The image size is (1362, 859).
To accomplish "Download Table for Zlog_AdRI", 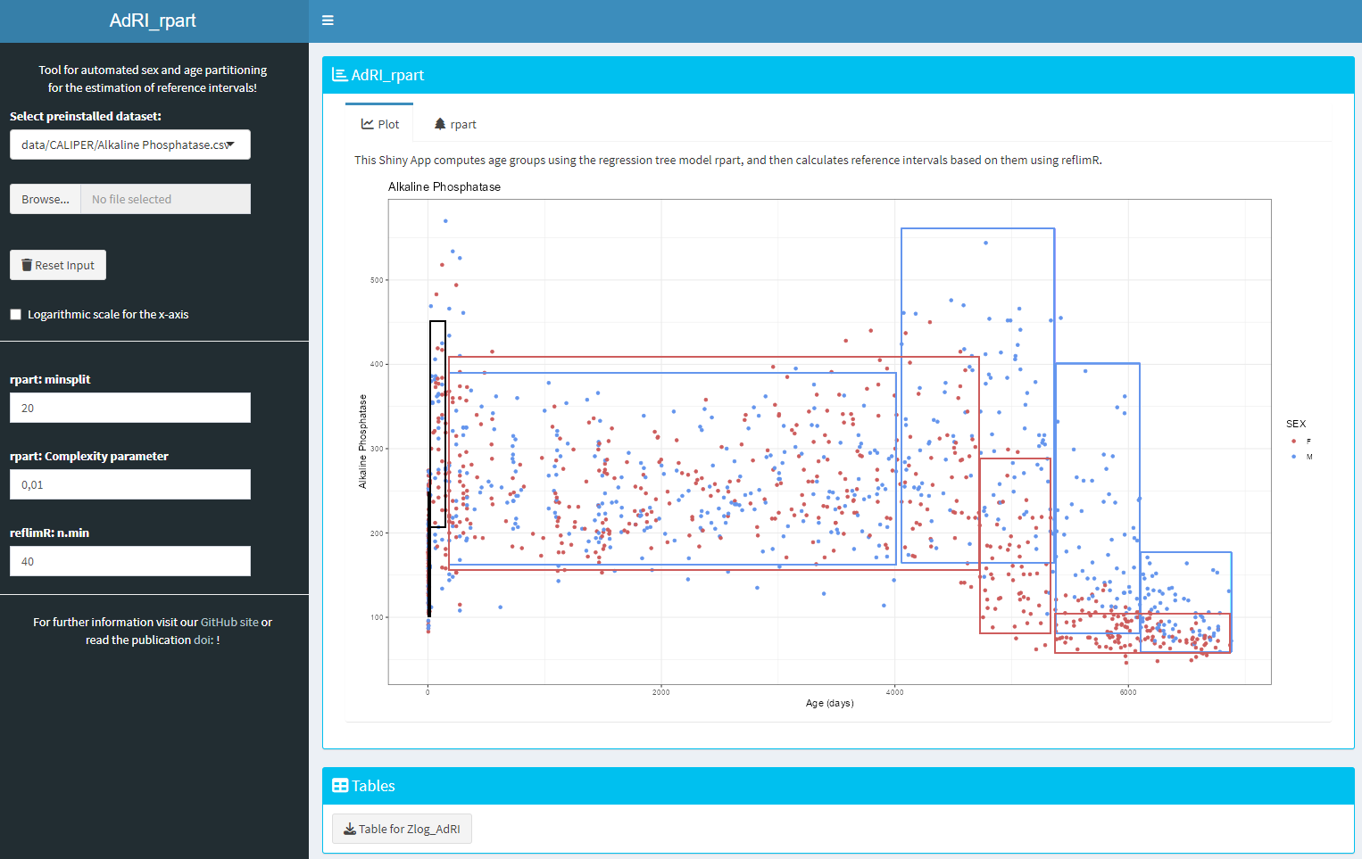I will point(402,829).
